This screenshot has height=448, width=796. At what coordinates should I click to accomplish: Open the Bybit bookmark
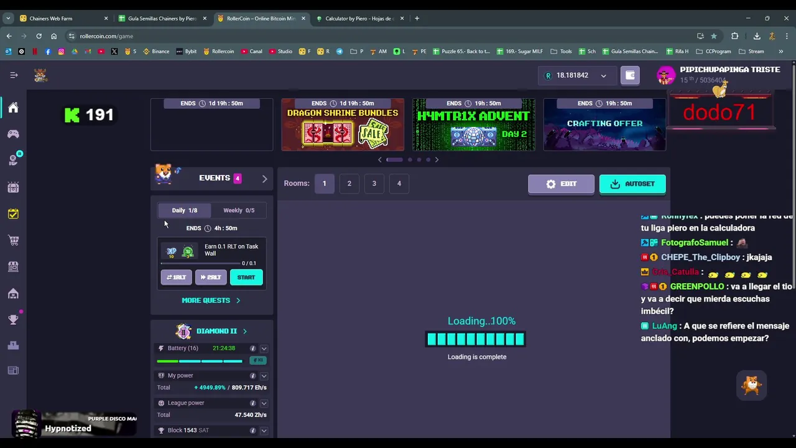(x=187, y=52)
